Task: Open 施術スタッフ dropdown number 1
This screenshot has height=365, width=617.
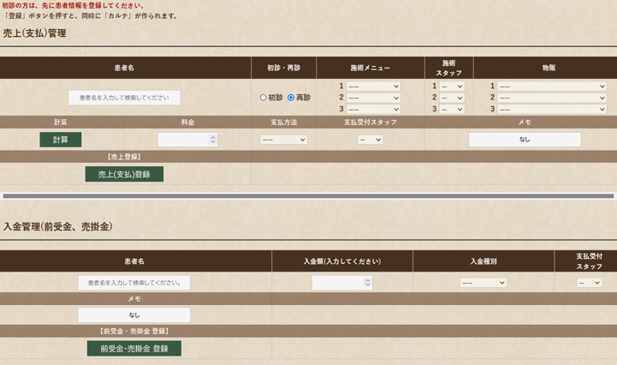Action: pos(452,87)
